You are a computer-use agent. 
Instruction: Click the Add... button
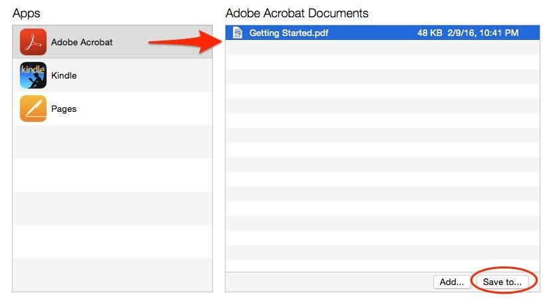tap(452, 282)
